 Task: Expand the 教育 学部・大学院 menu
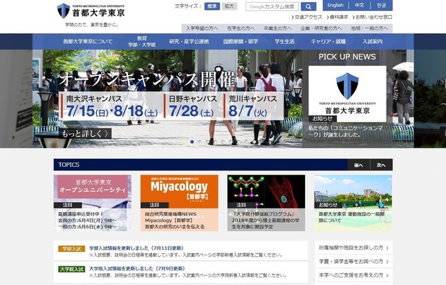(142, 41)
